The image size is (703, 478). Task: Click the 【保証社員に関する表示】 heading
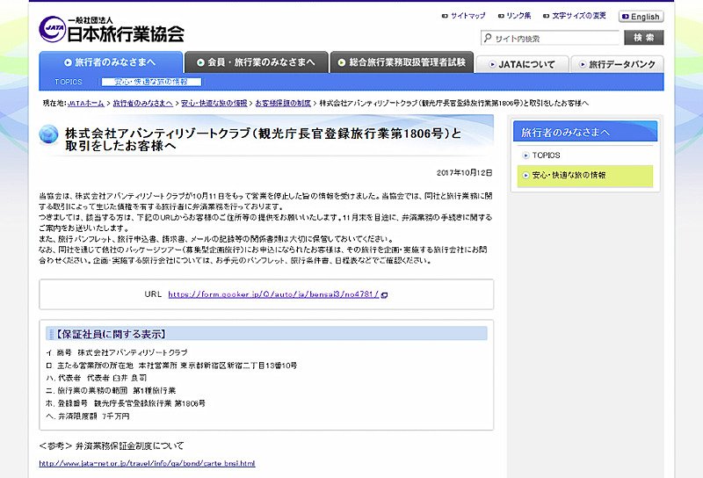click(112, 334)
